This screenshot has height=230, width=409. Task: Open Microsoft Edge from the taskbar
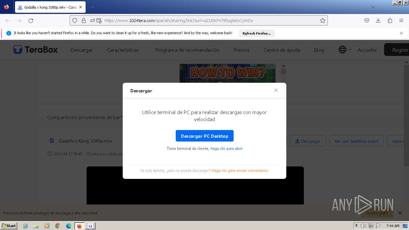point(69,226)
